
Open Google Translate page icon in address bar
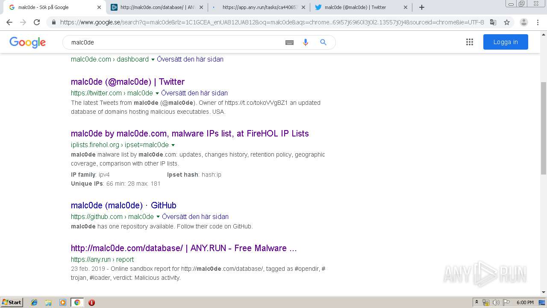pyautogui.click(x=493, y=22)
